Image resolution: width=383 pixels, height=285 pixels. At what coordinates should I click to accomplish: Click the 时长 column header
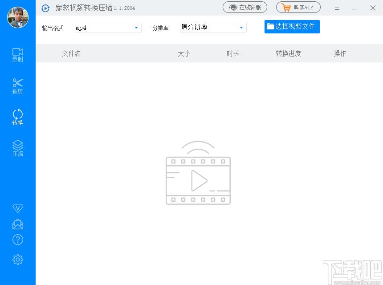click(233, 53)
